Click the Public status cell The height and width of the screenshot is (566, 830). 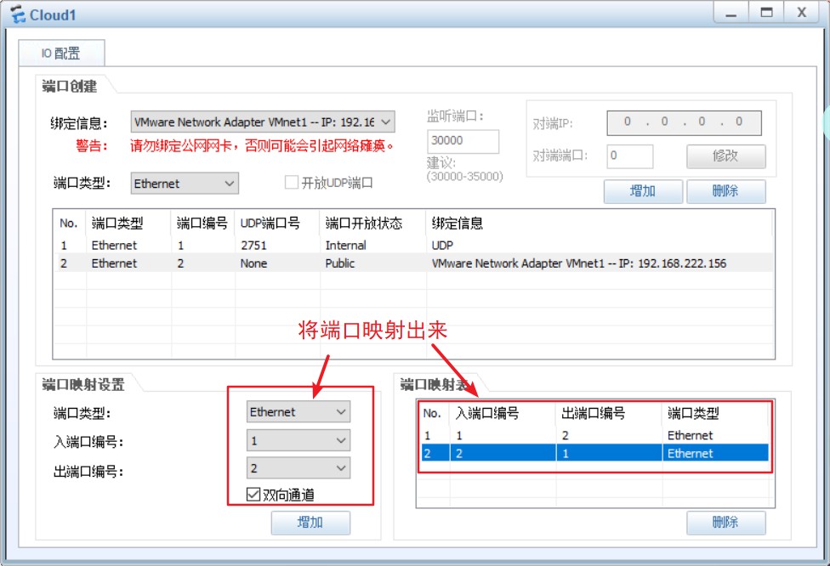point(340,263)
